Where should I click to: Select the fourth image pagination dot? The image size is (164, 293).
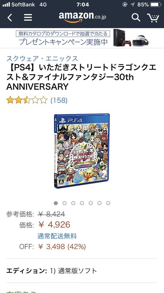coord(82,203)
